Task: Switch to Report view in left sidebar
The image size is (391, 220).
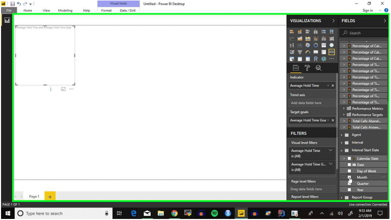Action: [7, 20]
